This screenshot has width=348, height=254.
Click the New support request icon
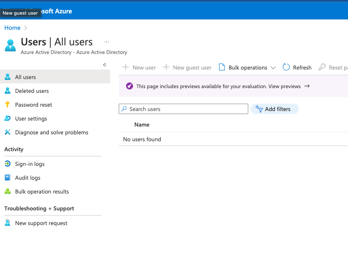coord(7,223)
